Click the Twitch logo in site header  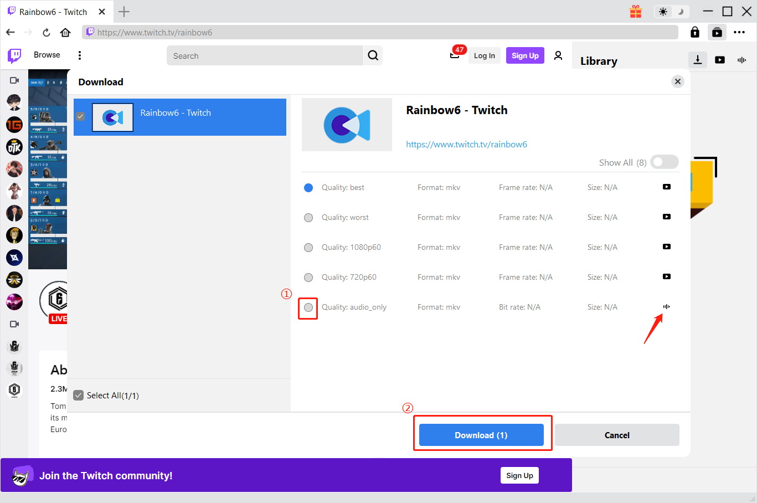pos(14,55)
